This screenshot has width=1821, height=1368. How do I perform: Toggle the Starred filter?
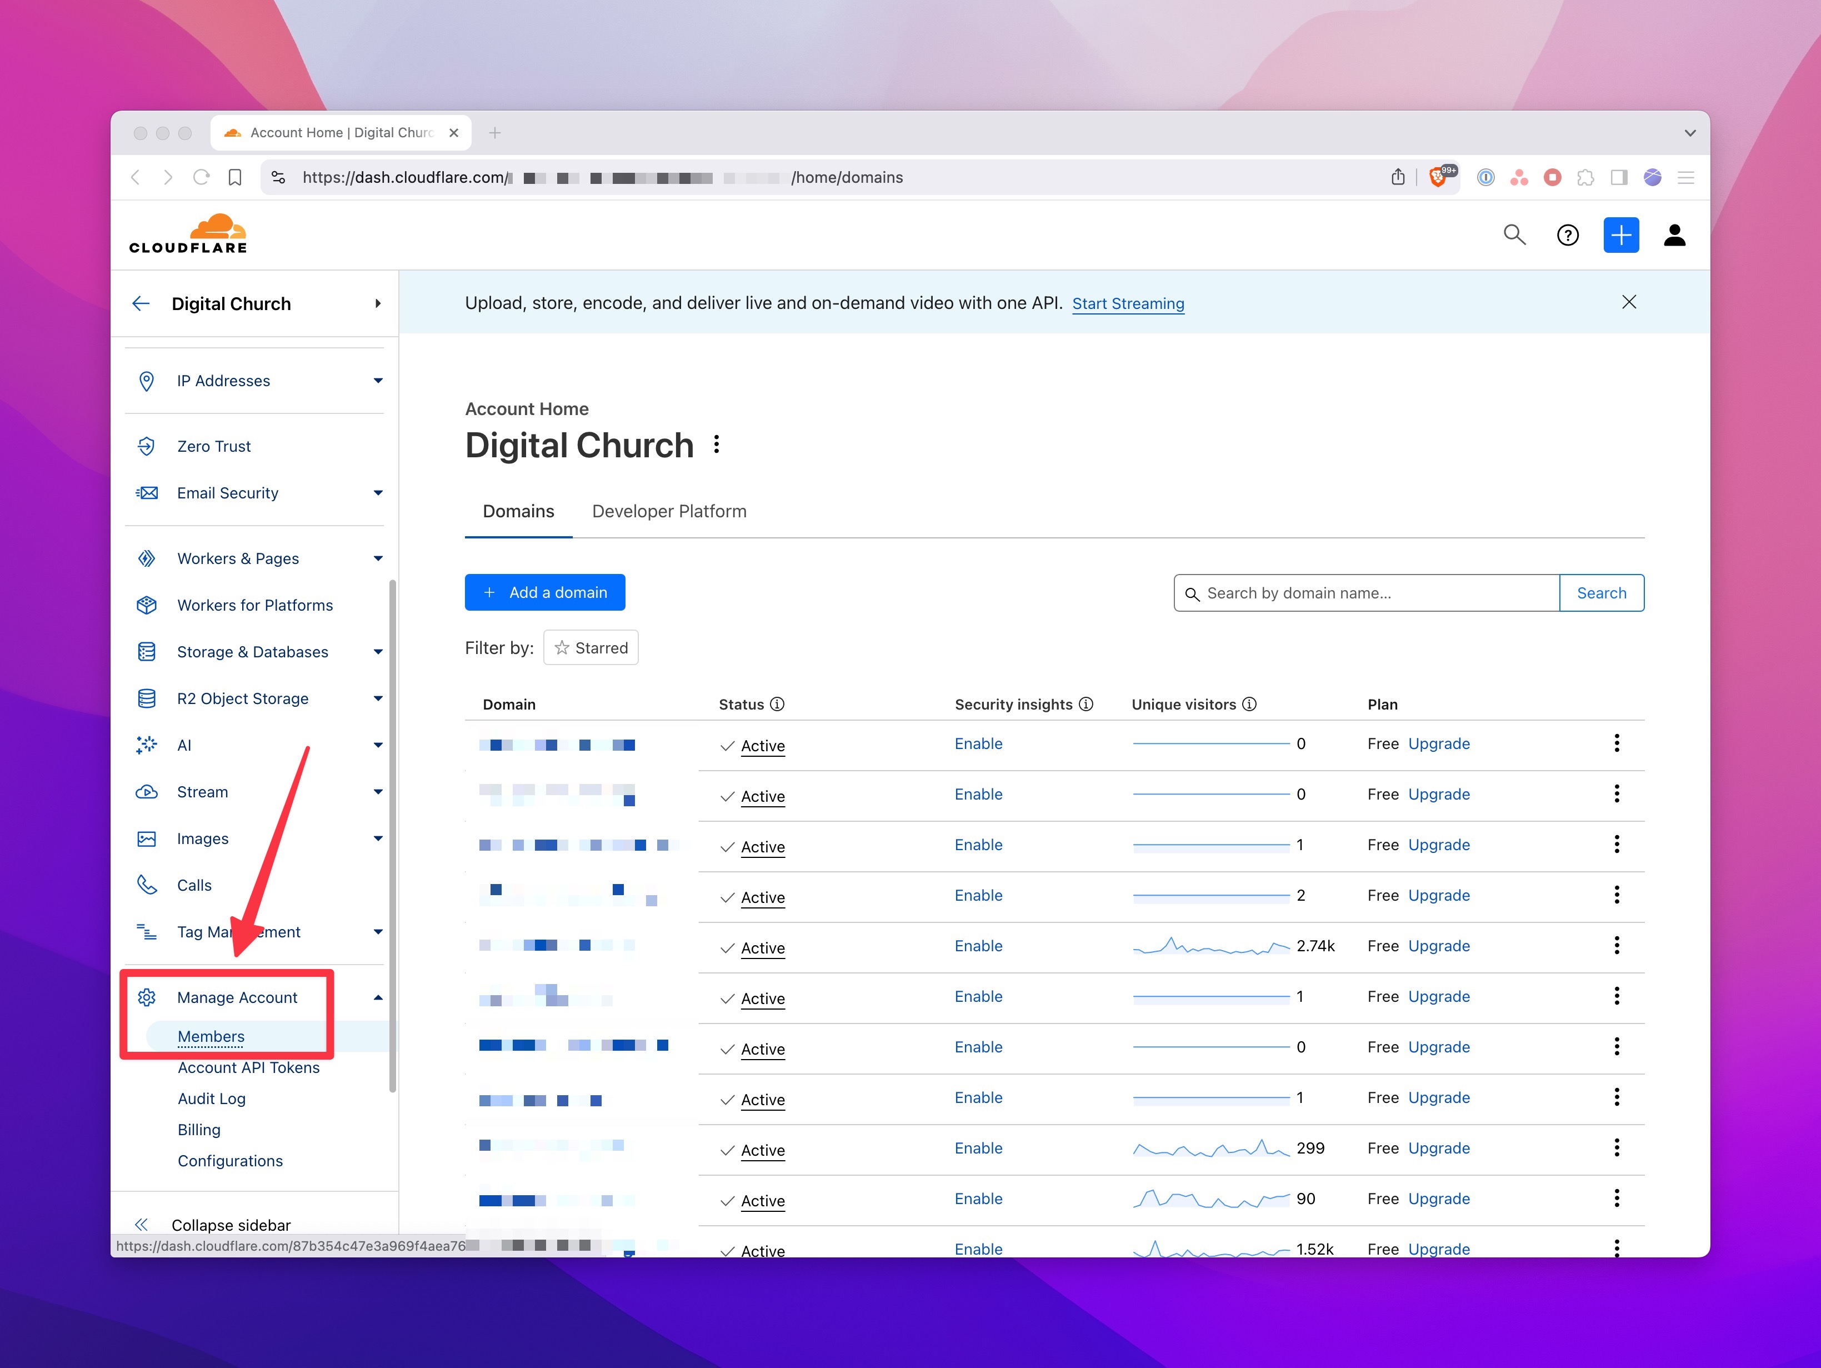[x=591, y=648]
